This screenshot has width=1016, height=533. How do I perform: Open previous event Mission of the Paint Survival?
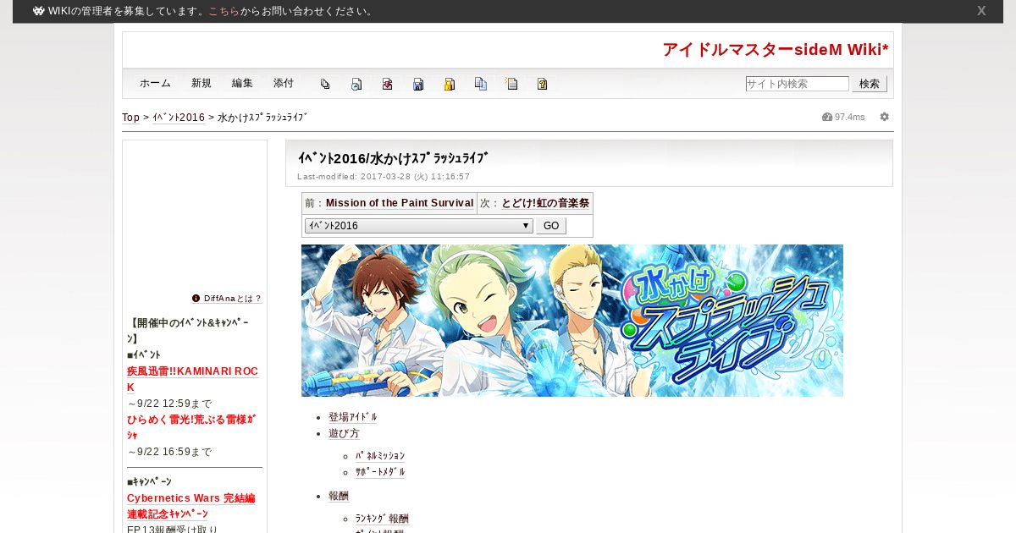pyautogui.click(x=400, y=203)
